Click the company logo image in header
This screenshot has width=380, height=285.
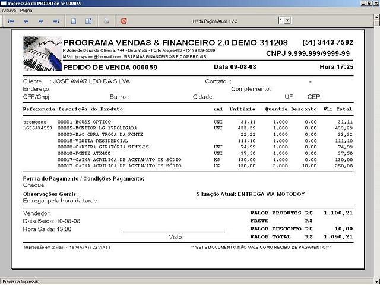tap(41, 53)
